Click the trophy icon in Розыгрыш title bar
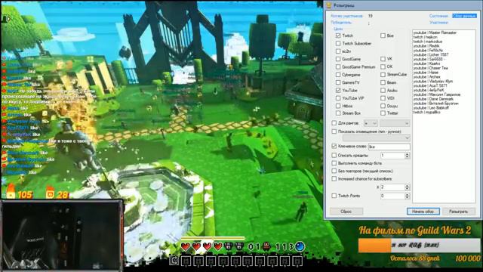The width and height of the screenshot is (483, 272). [329, 5]
